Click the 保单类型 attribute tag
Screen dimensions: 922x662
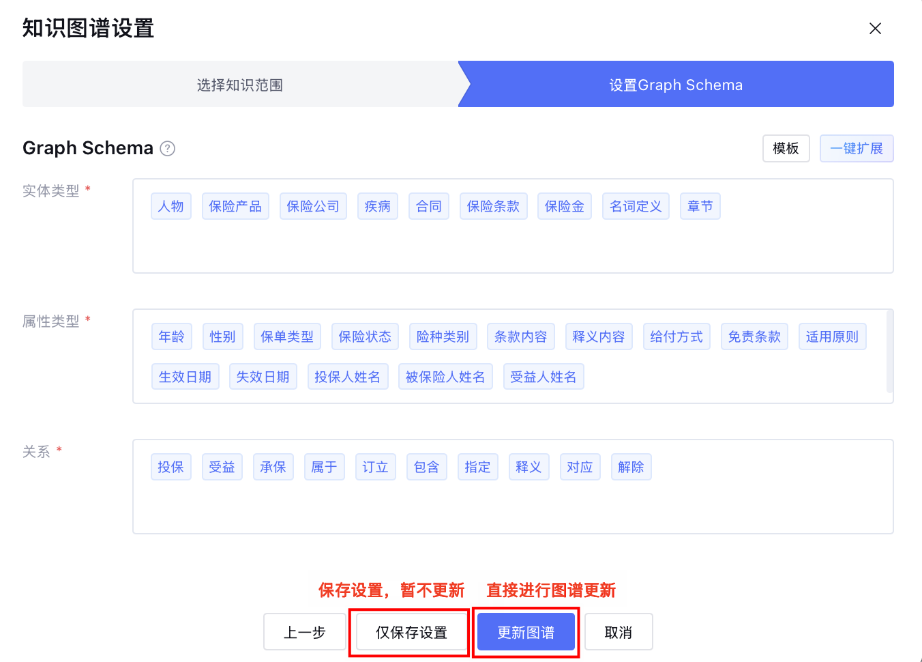click(x=287, y=337)
